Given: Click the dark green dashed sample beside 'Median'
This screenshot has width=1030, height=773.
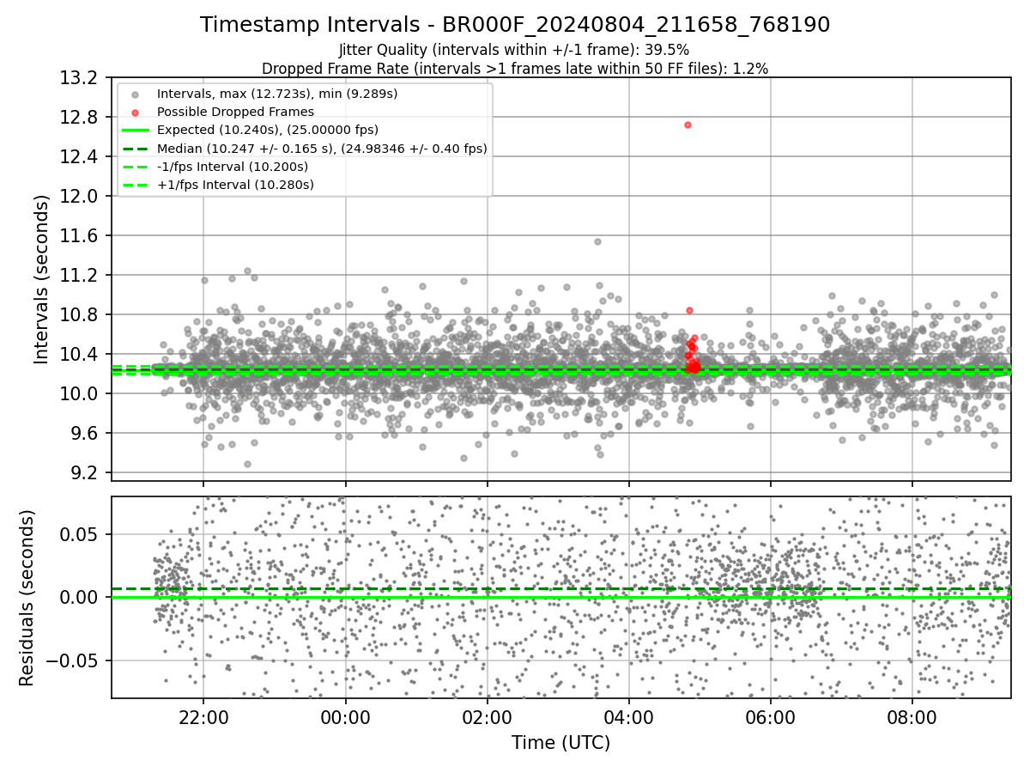Looking at the screenshot, I should (136, 149).
